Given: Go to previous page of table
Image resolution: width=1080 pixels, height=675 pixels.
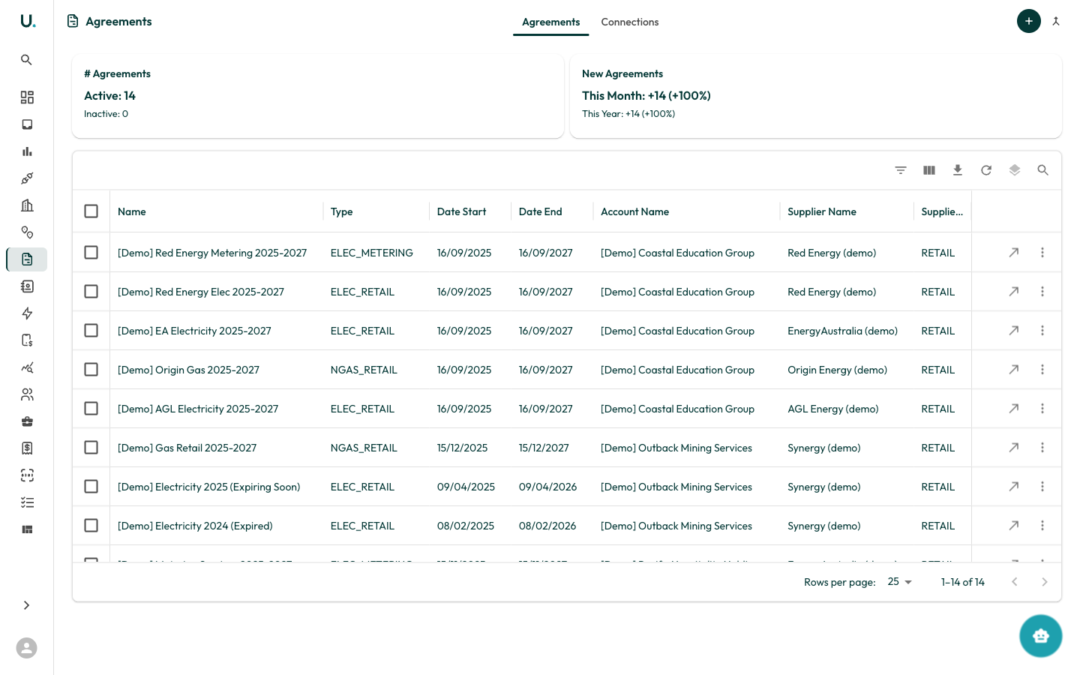Looking at the screenshot, I should coord(1015,582).
